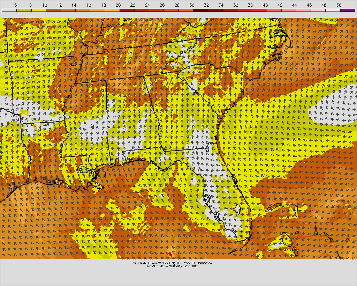Select the olive 6–8 knot legend swatch
357x286 pixels.
click(24, 10)
